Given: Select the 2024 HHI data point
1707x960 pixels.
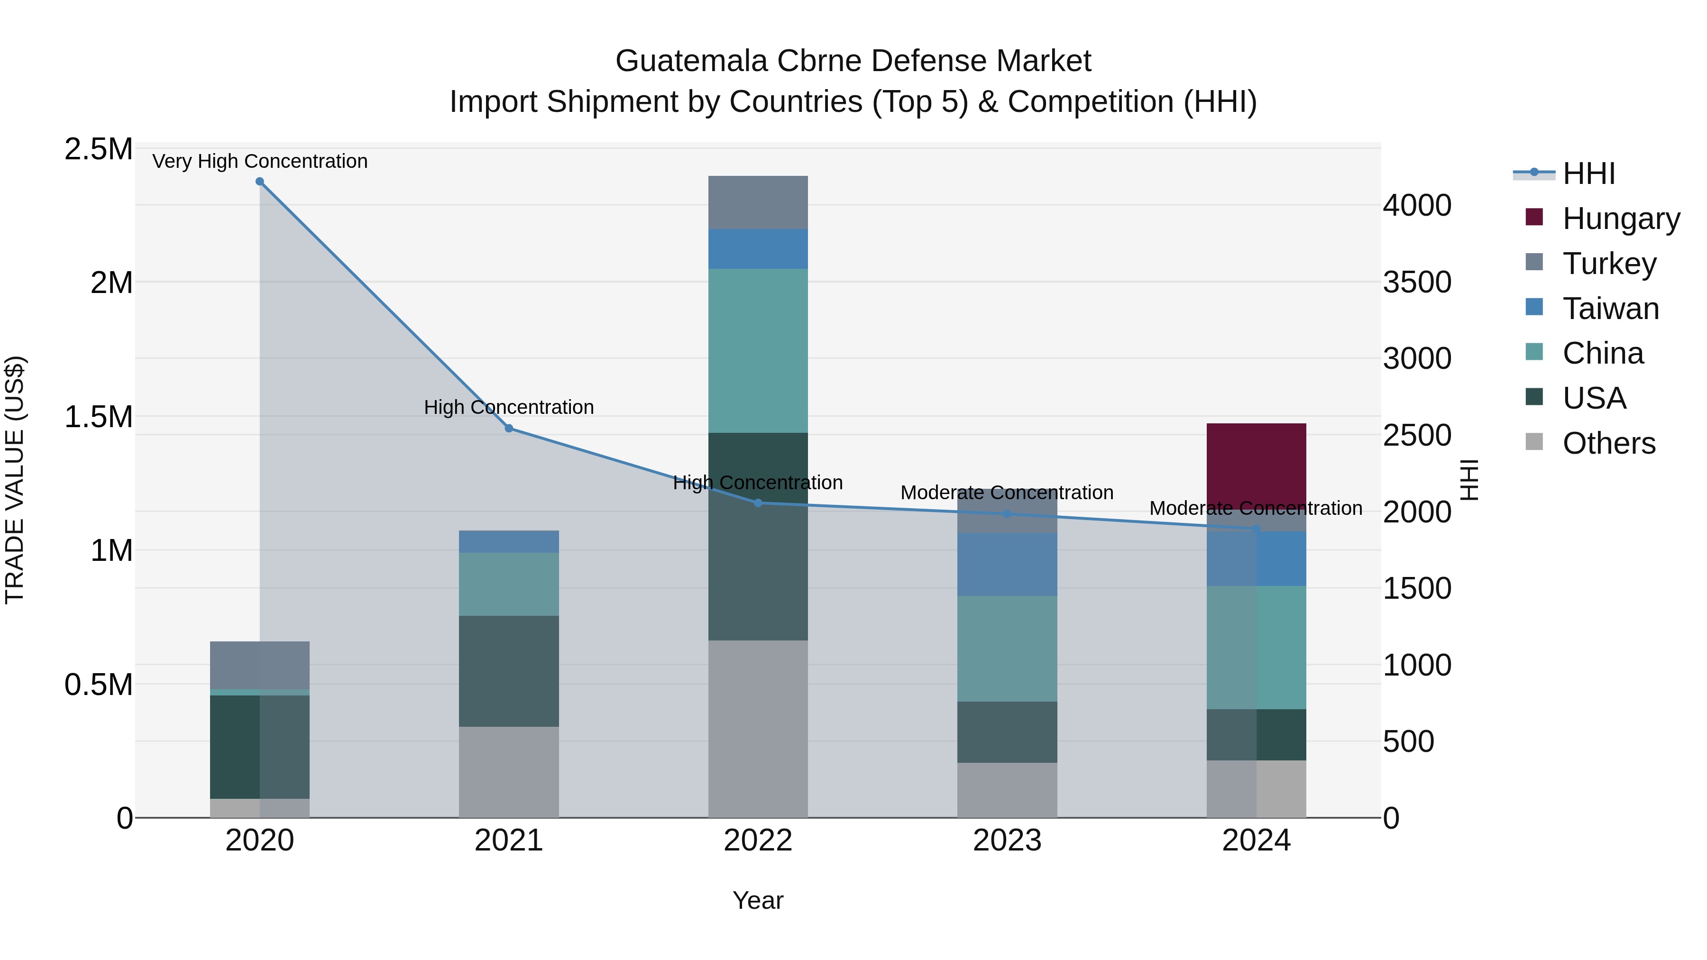Looking at the screenshot, I should point(1257,529).
